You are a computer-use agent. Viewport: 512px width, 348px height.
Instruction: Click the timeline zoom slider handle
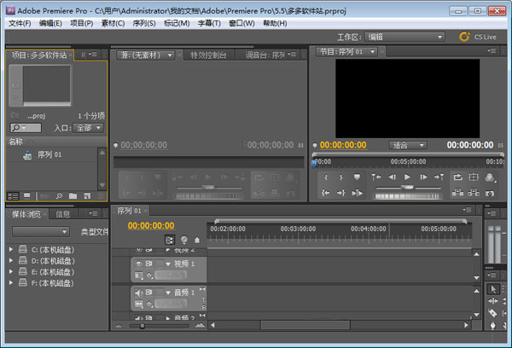142,325
